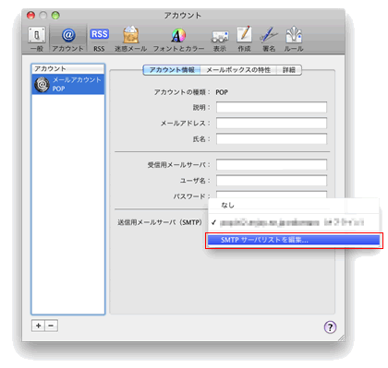This screenshot has height=368, width=388.
Task: Open the 迷惑メール junk mail pane
Action: (130, 39)
